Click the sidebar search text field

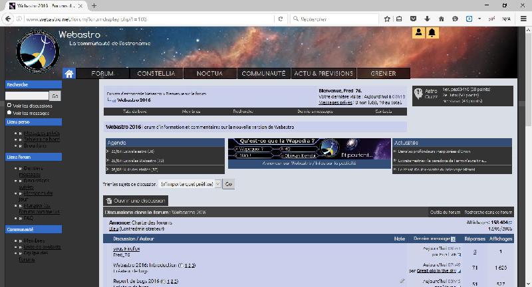point(27,96)
